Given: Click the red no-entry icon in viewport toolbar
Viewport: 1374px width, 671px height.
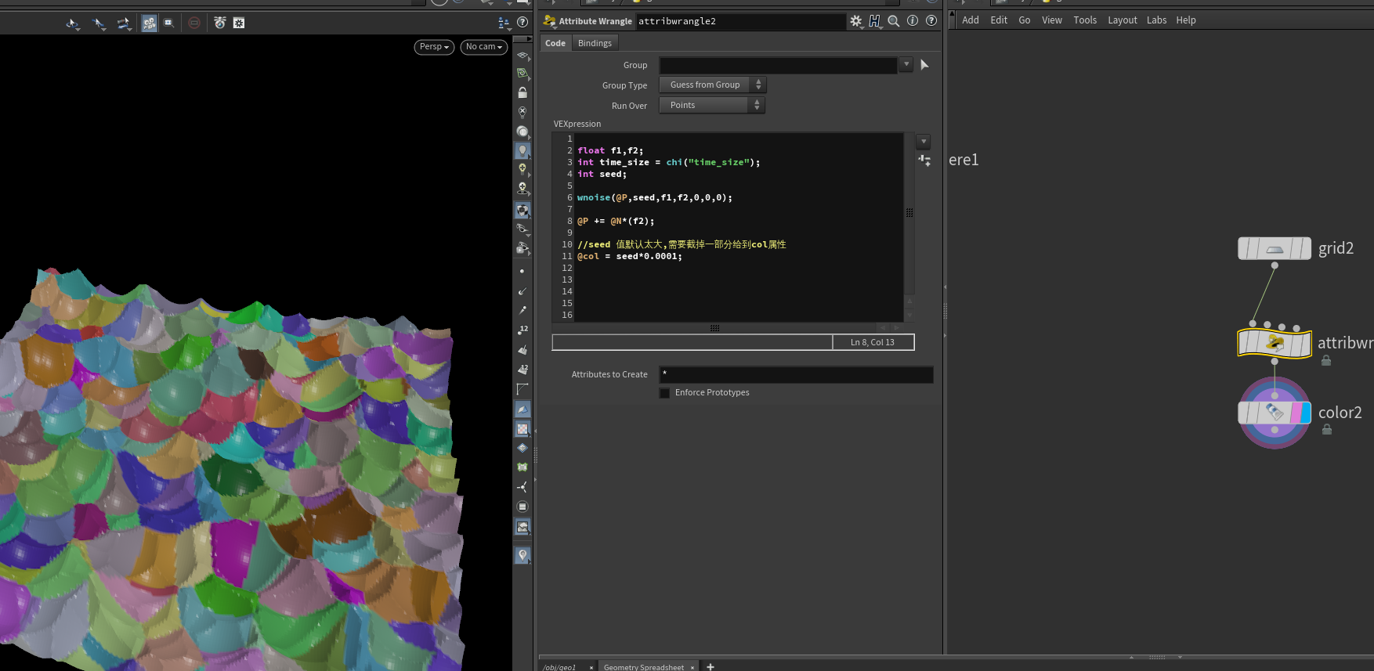Looking at the screenshot, I should [x=194, y=23].
